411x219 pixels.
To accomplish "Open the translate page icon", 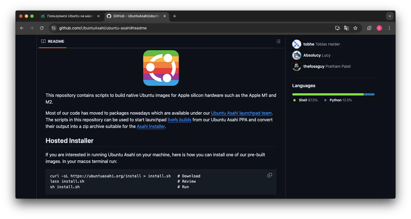I will click(346, 28).
